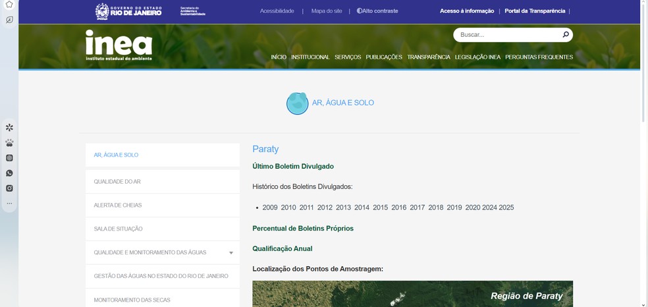Open the 2019 bulletin history link
This screenshot has height=307, width=648.
point(454,208)
